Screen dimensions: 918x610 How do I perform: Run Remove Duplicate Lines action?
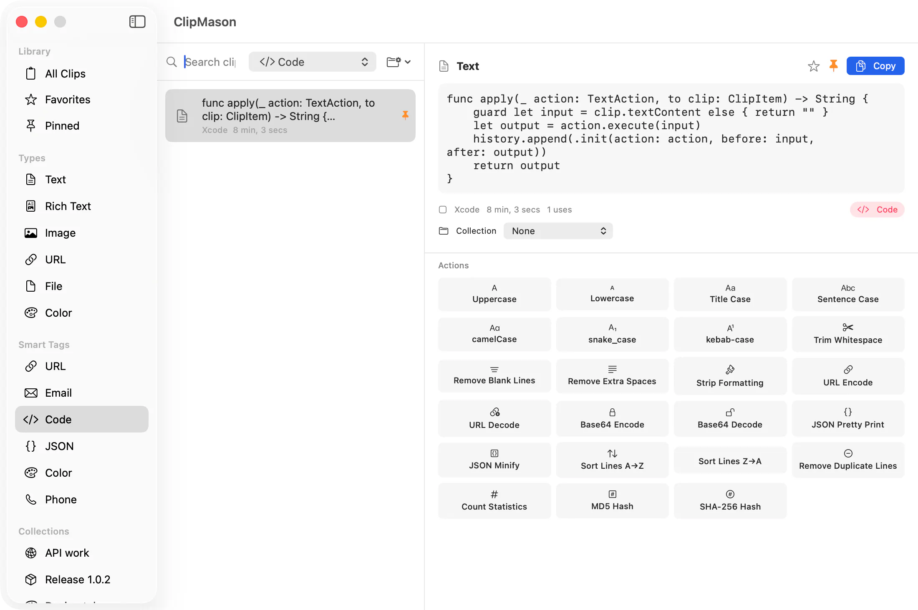coord(848,460)
